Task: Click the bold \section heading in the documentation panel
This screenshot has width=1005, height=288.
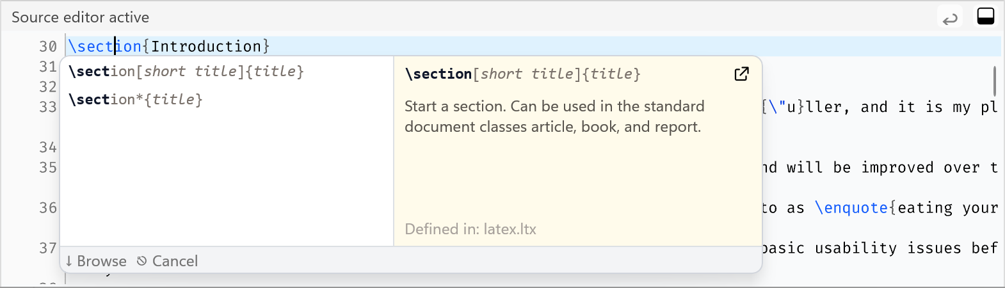Action: coord(439,74)
